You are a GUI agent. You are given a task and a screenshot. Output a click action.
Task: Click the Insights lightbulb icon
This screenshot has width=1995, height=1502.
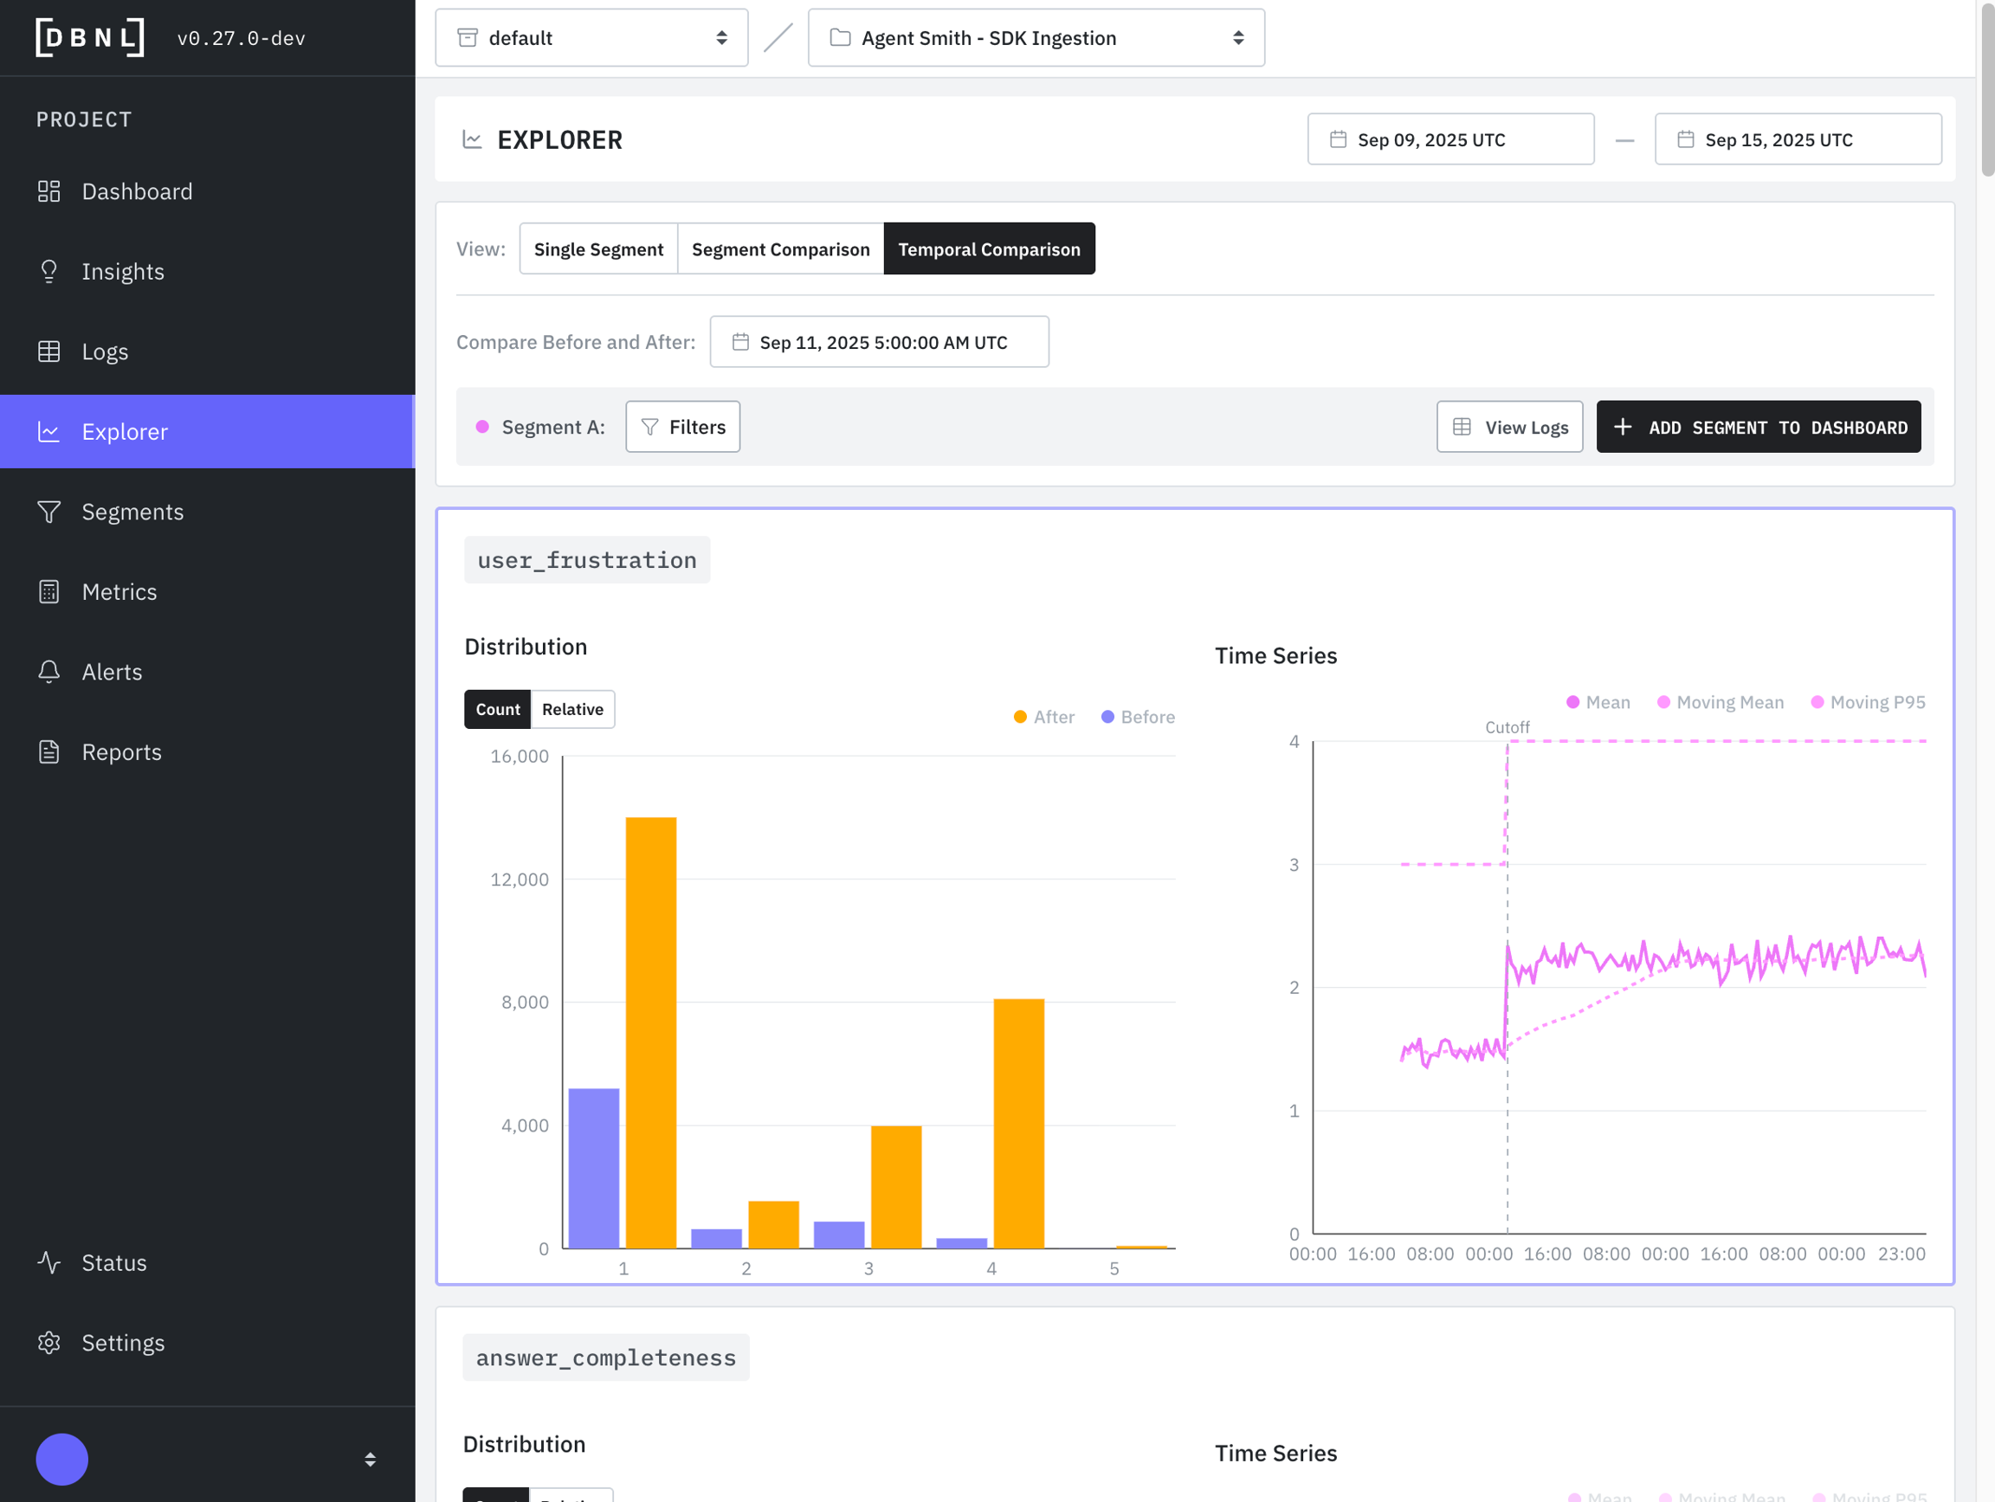(48, 271)
